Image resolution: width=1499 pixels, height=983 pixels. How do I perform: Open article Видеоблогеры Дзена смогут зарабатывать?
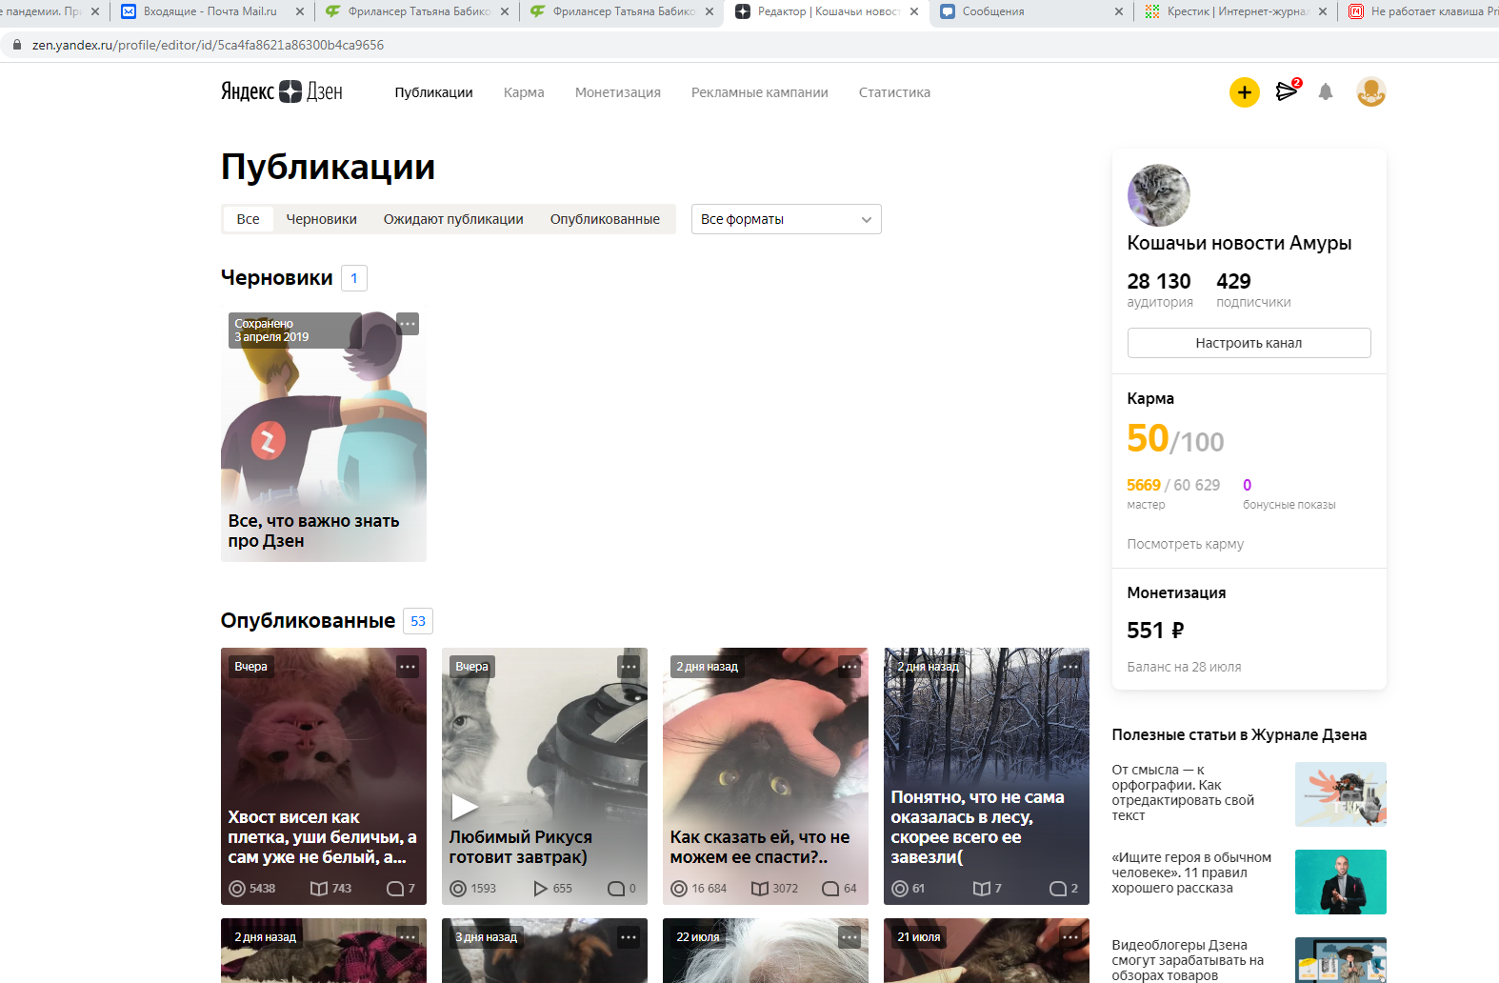pos(1188,960)
